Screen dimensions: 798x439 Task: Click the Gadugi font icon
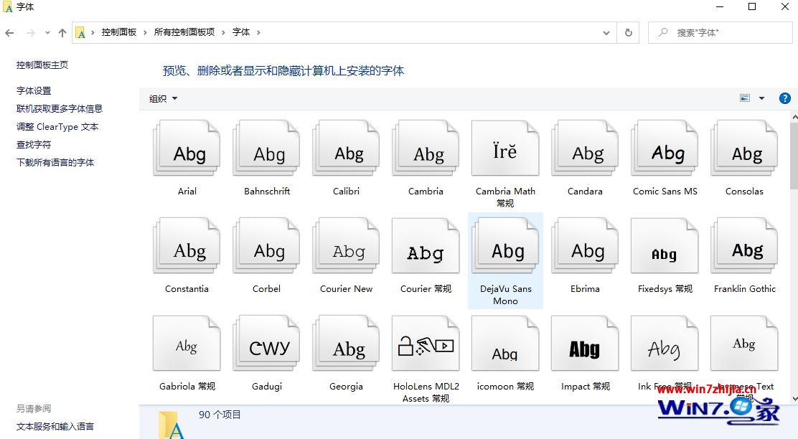tap(266, 344)
